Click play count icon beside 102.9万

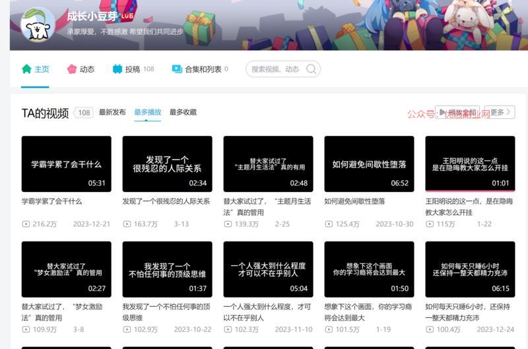(x=127, y=329)
